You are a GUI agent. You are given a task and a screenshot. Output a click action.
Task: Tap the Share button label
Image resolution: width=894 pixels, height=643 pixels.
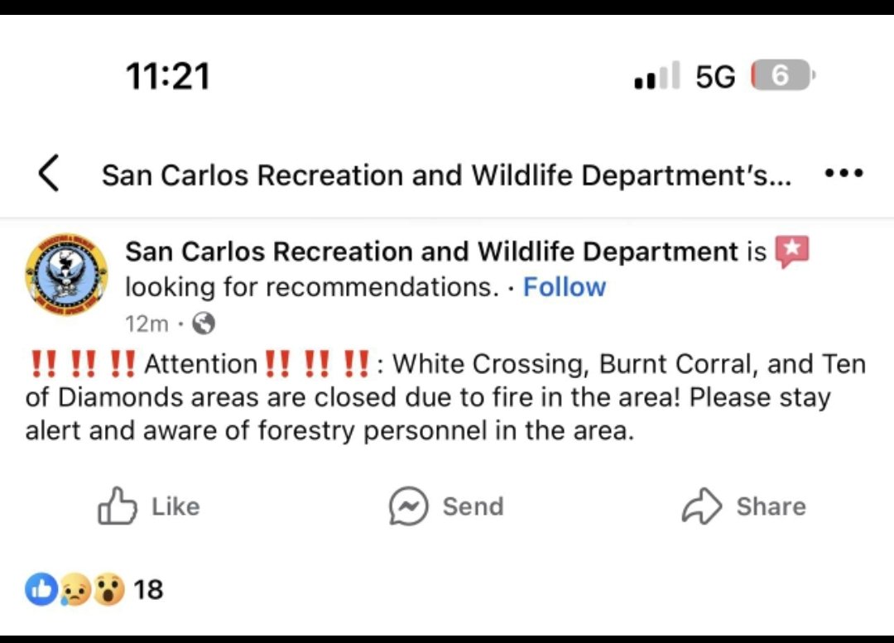pos(771,506)
